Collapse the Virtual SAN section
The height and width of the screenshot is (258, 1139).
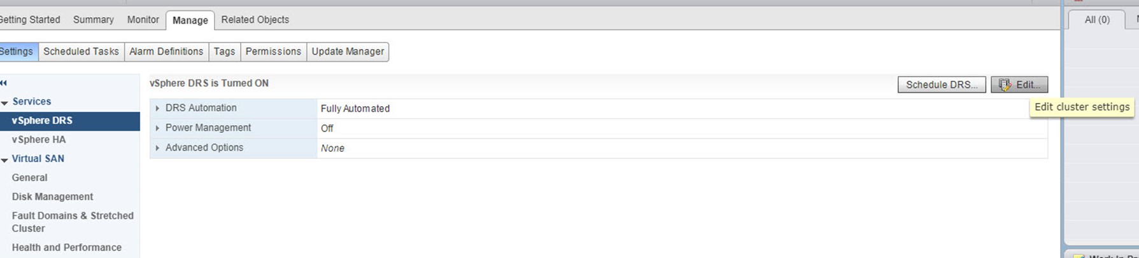(4, 160)
